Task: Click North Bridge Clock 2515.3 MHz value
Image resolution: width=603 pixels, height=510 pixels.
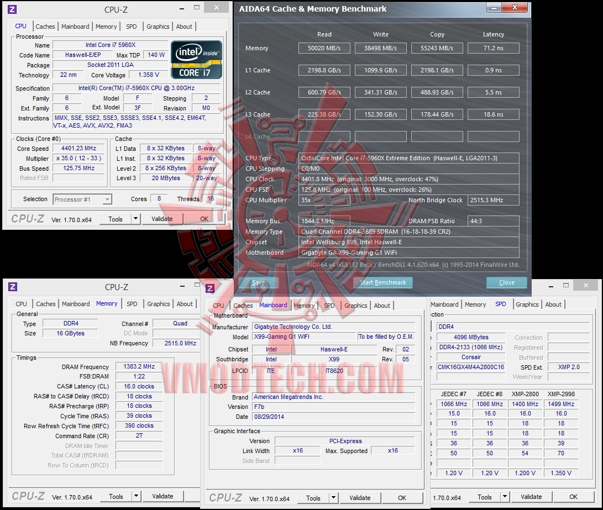Action: 494,200
